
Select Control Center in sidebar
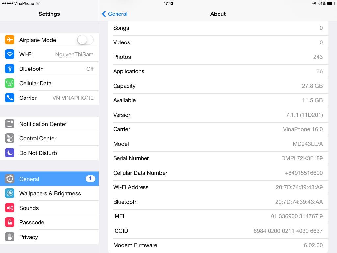click(49, 138)
